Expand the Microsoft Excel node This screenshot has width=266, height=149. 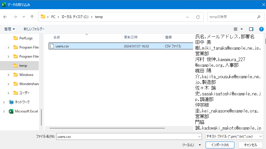click(x=4, y=111)
